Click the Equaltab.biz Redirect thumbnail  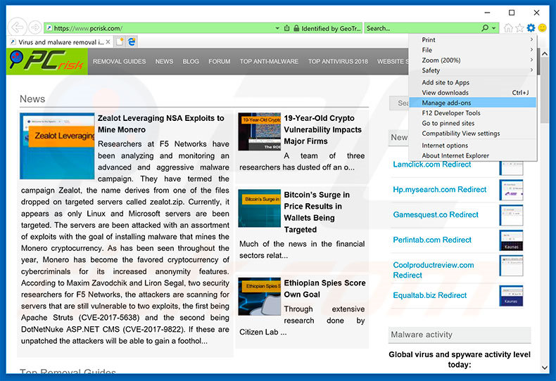tap(511, 296)
